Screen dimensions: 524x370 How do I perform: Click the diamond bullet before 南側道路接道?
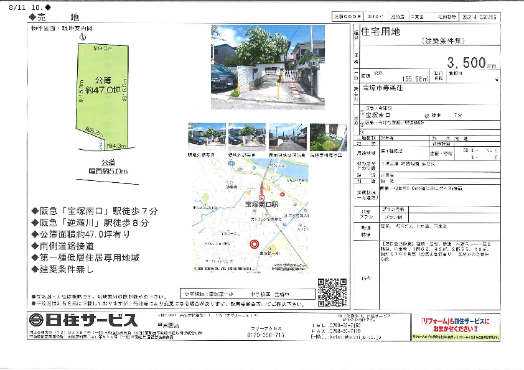click(35, 245)
